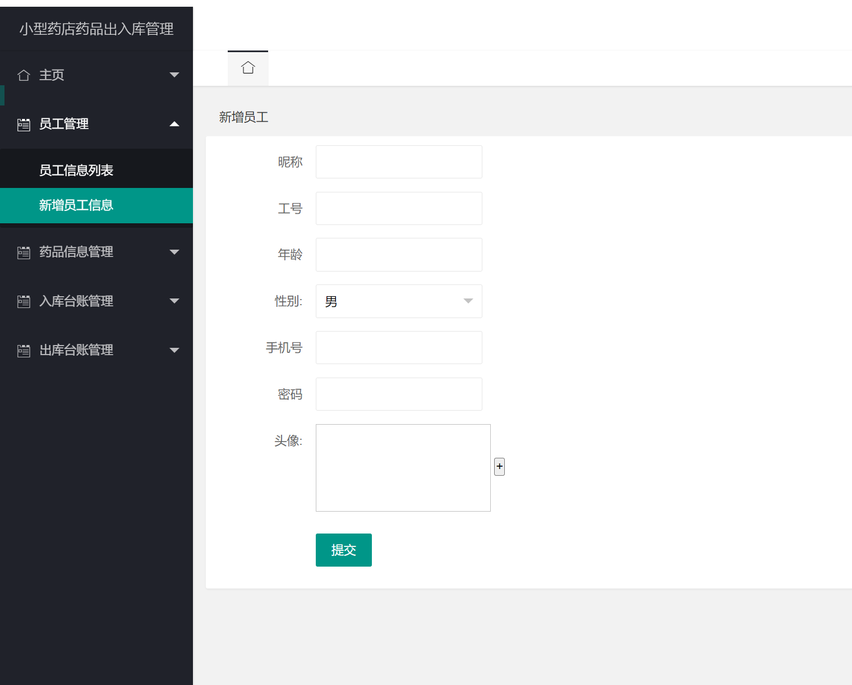Open the 员工管理 menu item
Image resolution: width=852 pixels, height=685 pixels.
pos(96,124)
